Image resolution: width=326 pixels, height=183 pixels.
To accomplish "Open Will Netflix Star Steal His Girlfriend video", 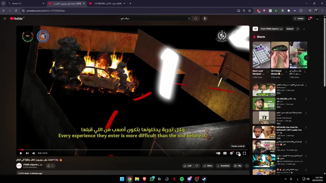I will coord(264,132).
